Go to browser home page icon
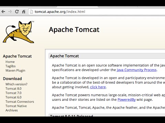165x123 pixels. (24, 12)
